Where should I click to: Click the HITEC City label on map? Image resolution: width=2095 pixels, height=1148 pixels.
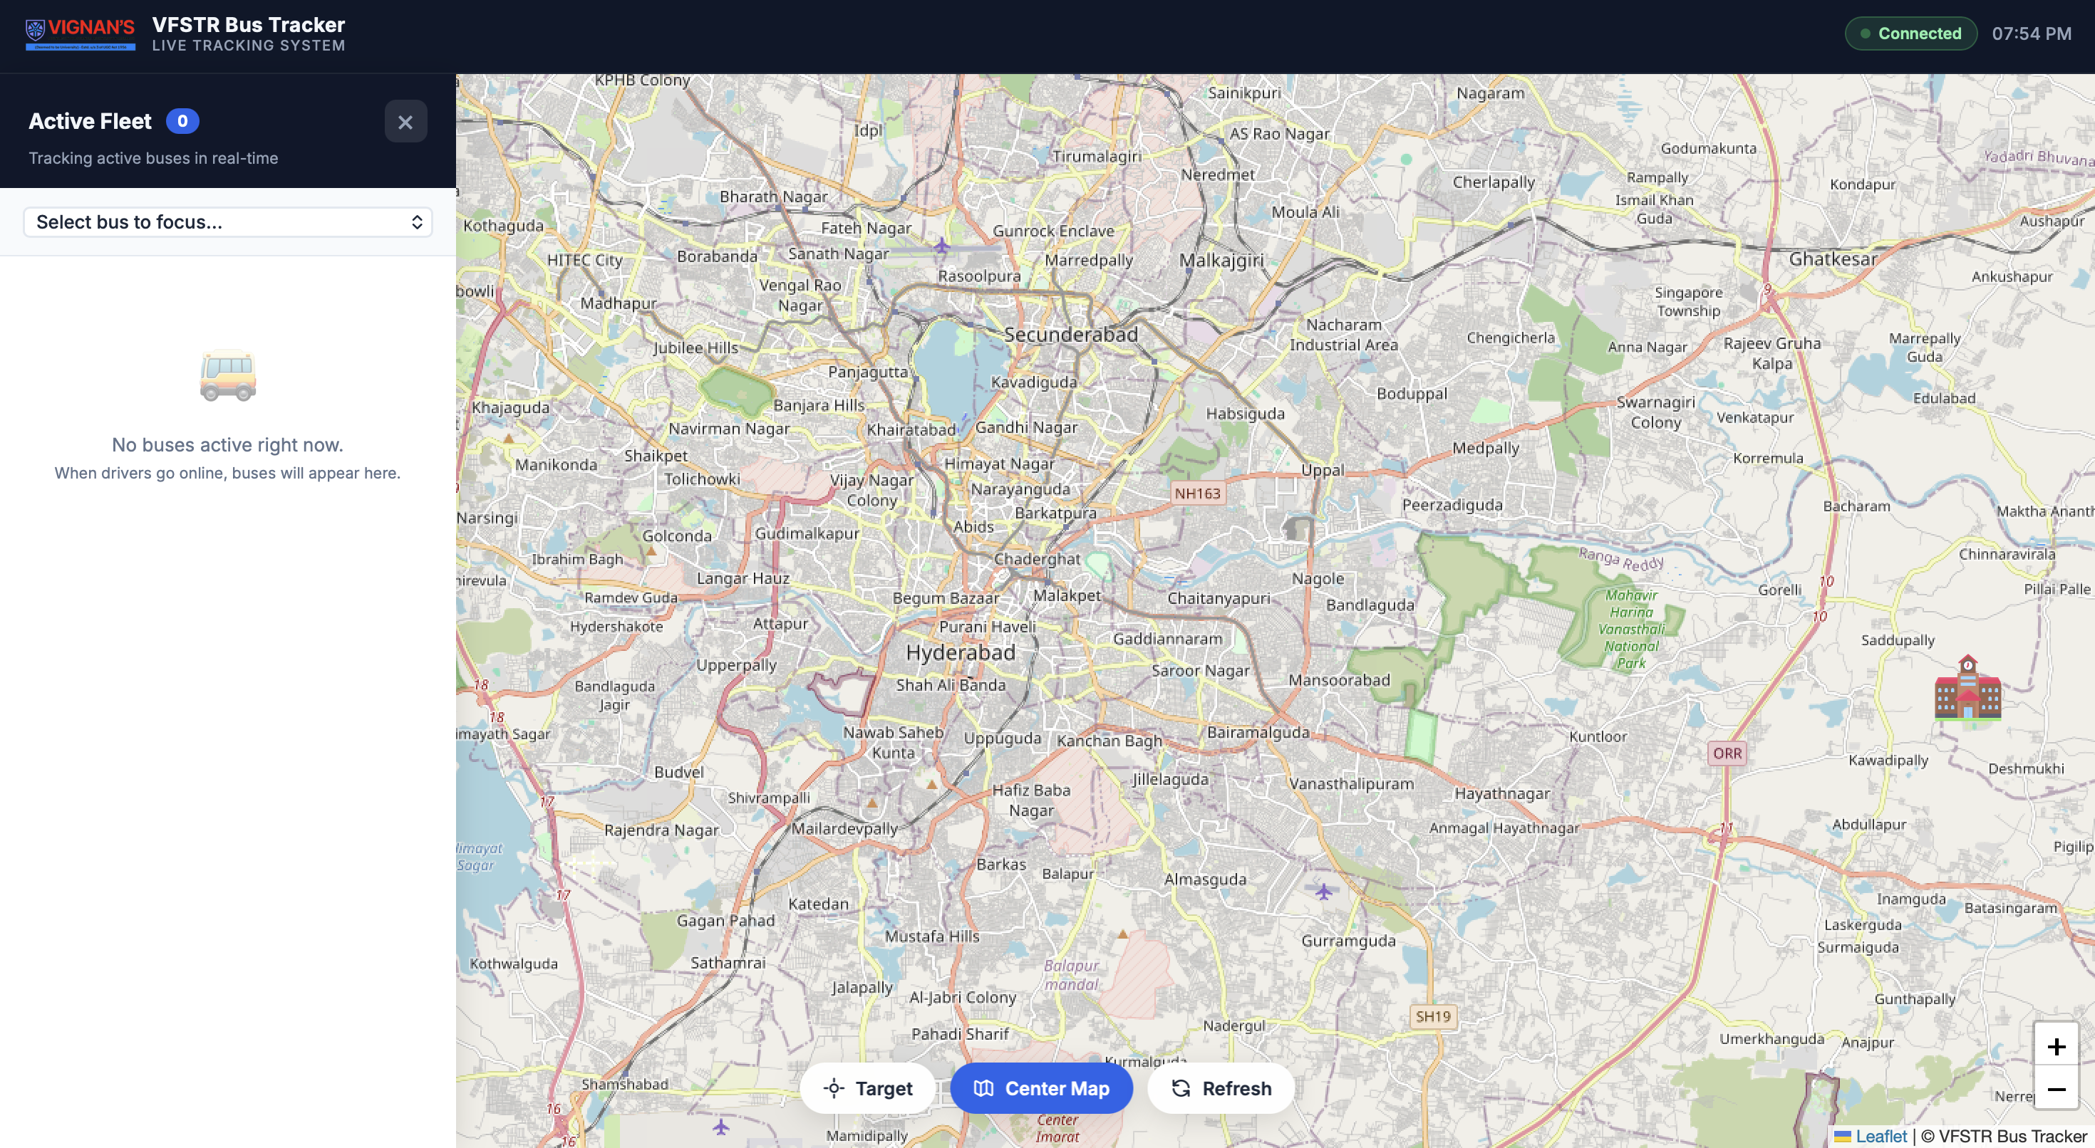pyautogui.click(x=585, y=260)
